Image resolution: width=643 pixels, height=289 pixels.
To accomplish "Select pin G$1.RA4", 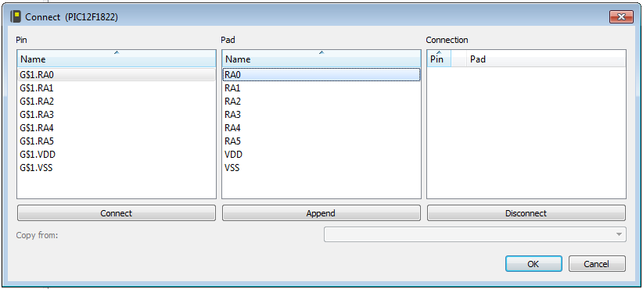I will click(117, 128).
